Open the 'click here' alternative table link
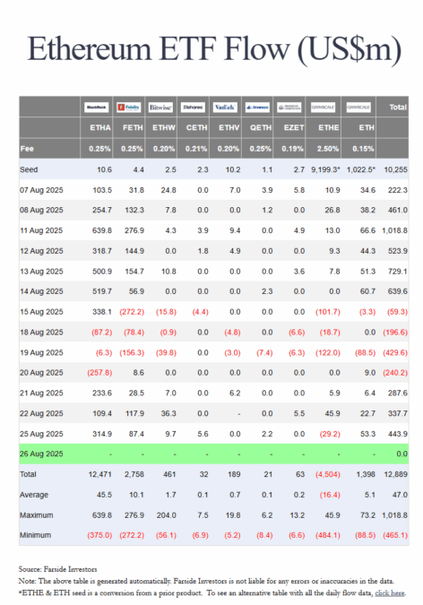 pos(390,593)
